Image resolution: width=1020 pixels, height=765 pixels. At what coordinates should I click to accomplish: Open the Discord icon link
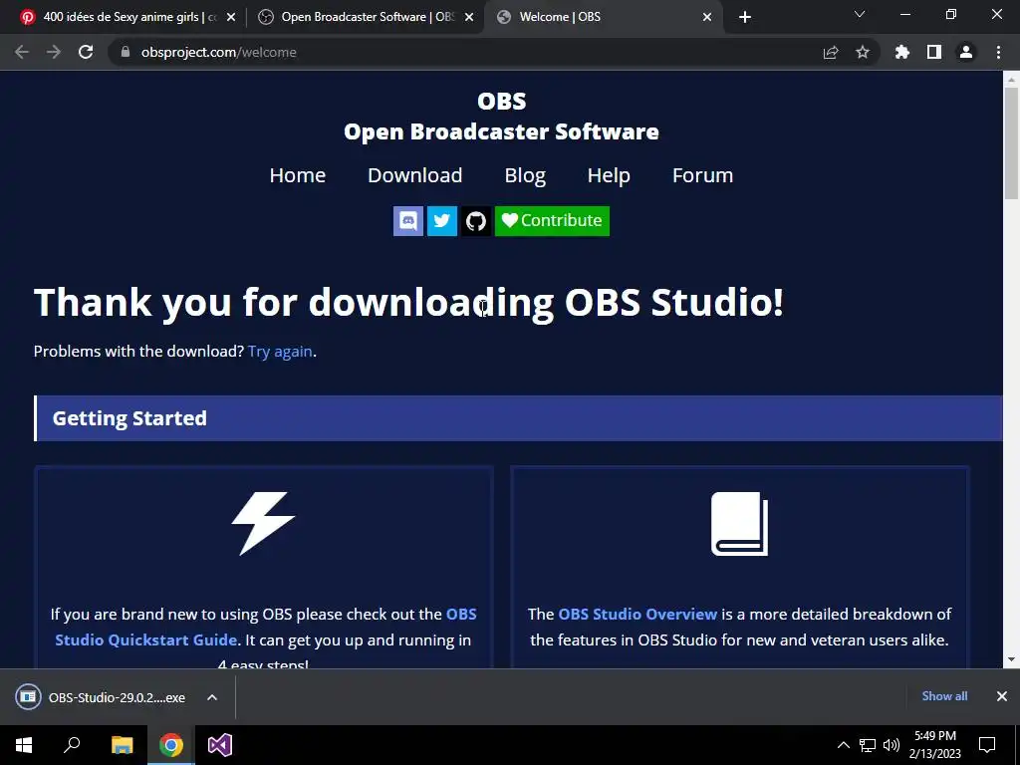(407, 221)
